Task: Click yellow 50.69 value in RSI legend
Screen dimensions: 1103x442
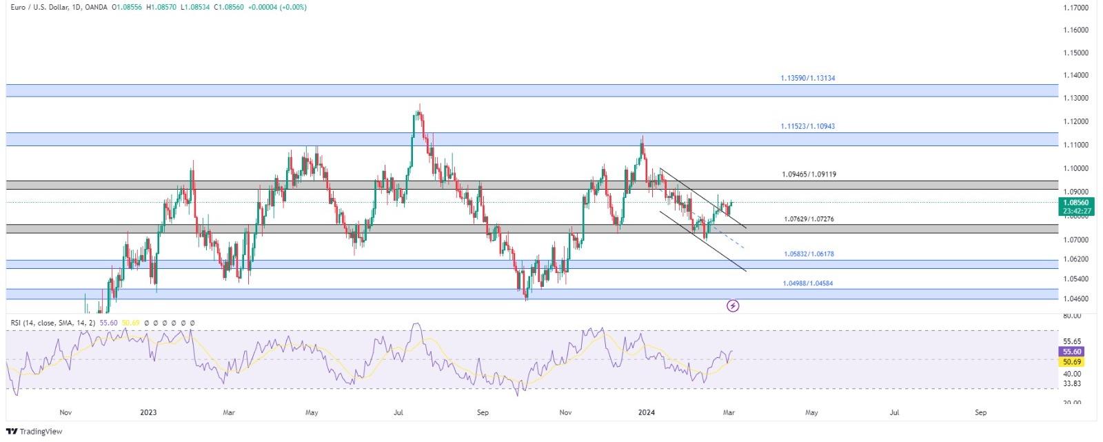Action: [x=130, y=323]
